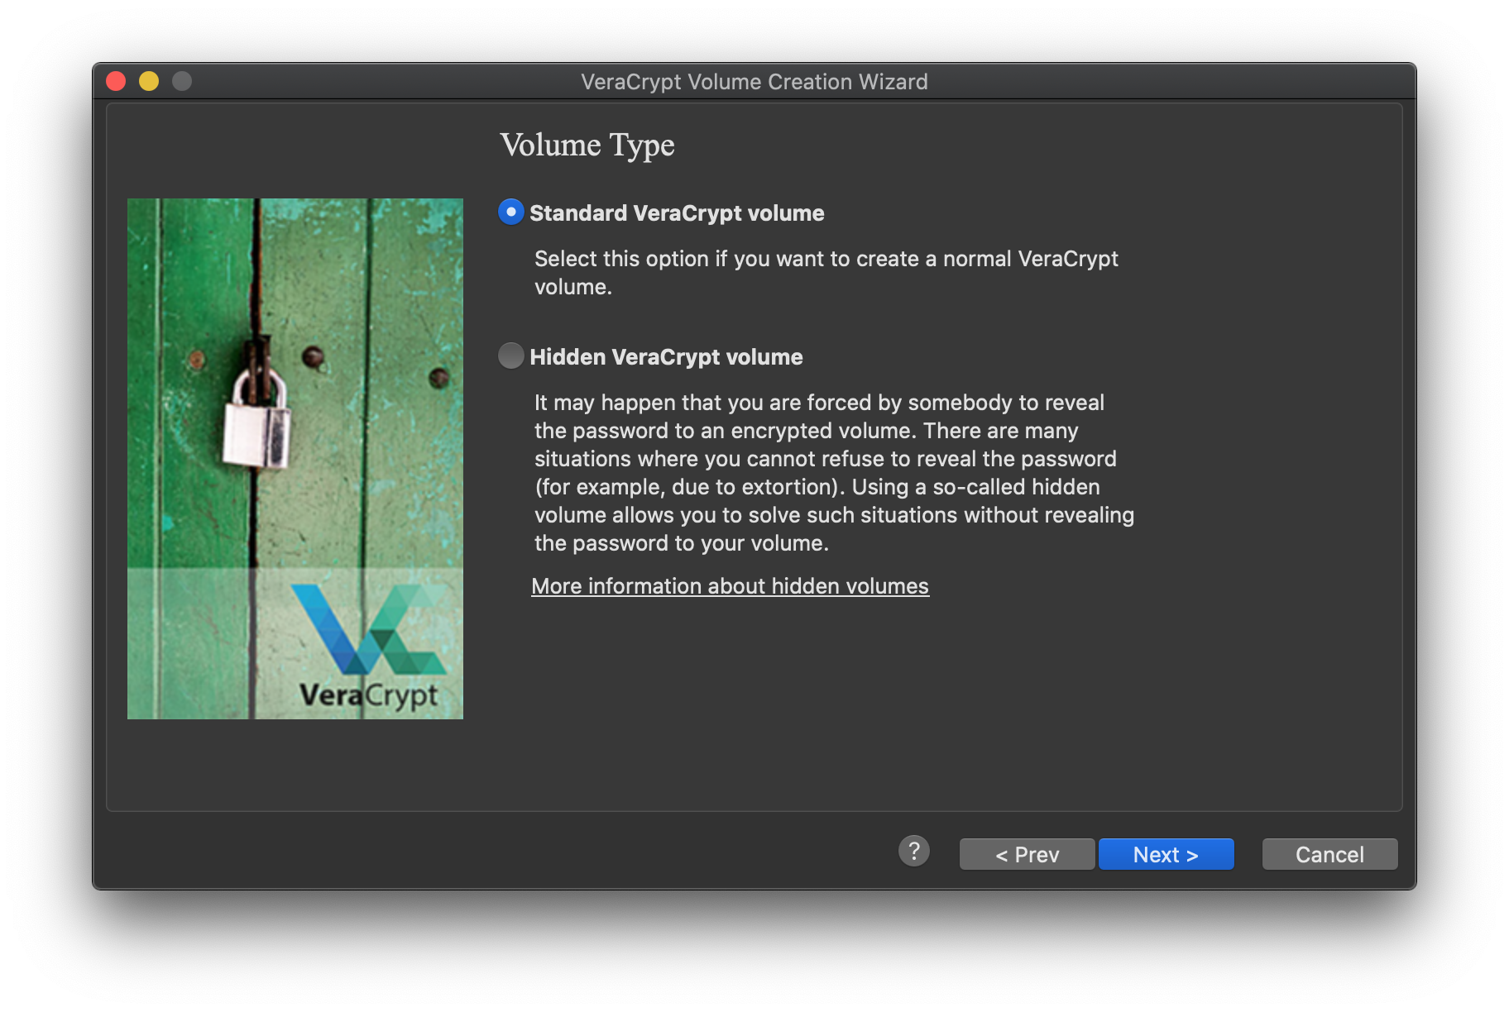Viewport: 1509px width, 1012px height.
Task: Minimize the wizard with the yellow button
Action: click(x=149, y=81)
